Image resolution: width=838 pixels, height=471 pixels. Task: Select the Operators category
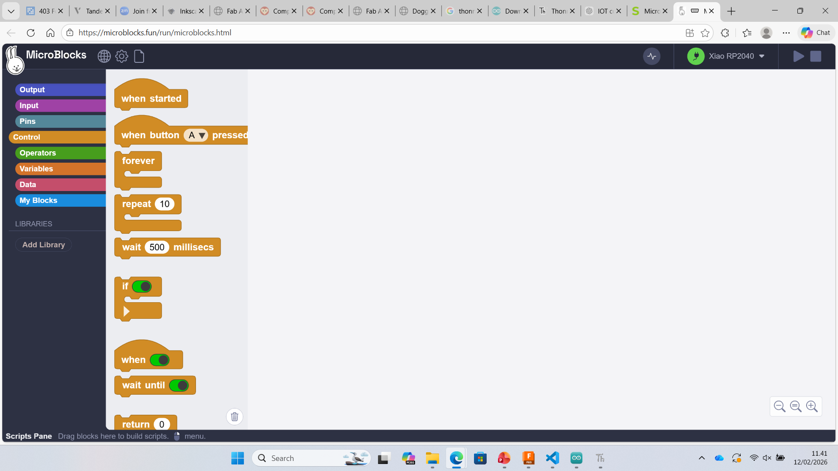[38, 153]
